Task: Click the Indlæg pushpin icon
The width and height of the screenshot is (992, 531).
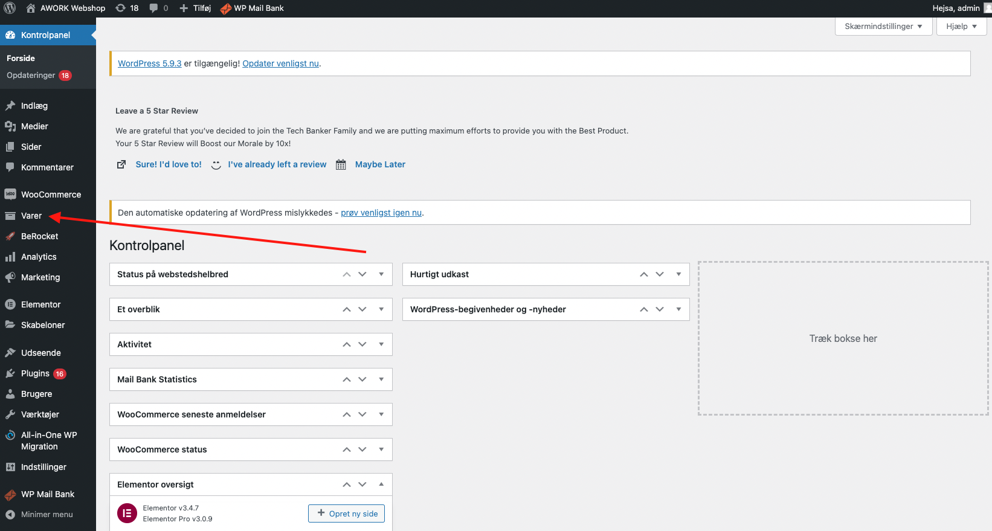Action: [x=10, y=106]
